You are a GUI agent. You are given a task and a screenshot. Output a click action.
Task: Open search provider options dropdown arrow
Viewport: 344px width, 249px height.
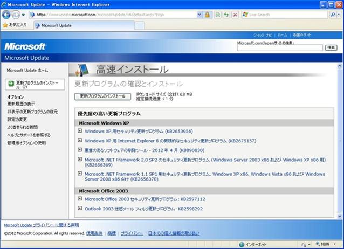pos(339,15)
